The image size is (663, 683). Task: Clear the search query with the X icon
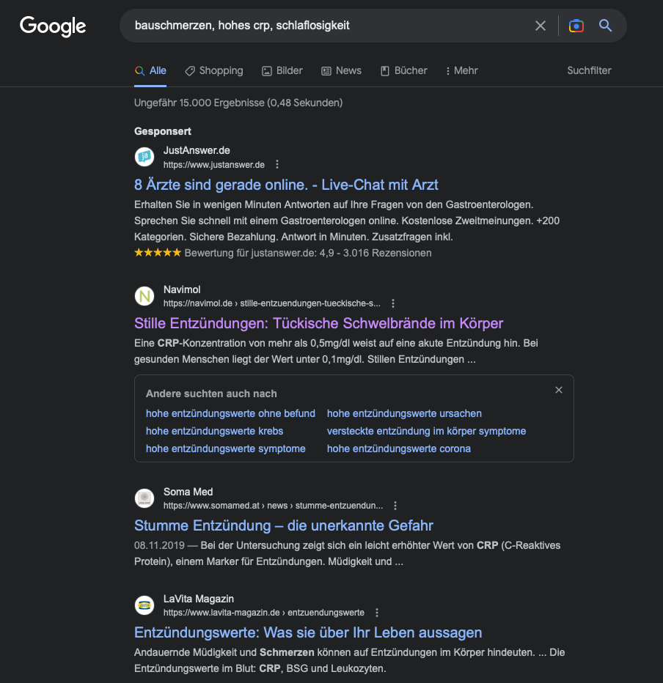pyautogui.click(x=540, y=26)
